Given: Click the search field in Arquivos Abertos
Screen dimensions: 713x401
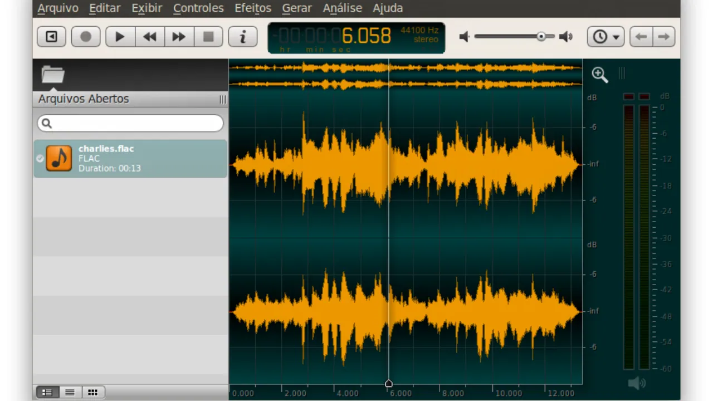Looking at the screenshot, I should point(130,124).
